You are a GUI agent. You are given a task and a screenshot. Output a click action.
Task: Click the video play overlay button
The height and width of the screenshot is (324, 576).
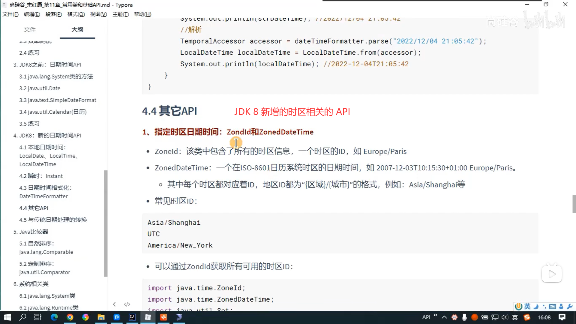(x=551, y=274)
